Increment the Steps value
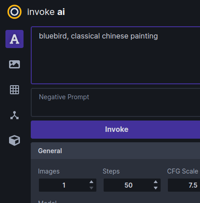The width and height of the screenshot is (200, 203). tap(156, 182)
